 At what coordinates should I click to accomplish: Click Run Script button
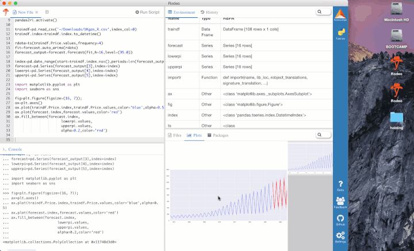pyautogui.click(x=147, y=12)
